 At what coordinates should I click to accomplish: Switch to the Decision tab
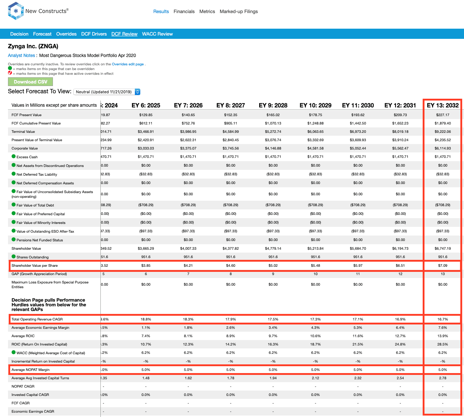click(x=19, y=34)
